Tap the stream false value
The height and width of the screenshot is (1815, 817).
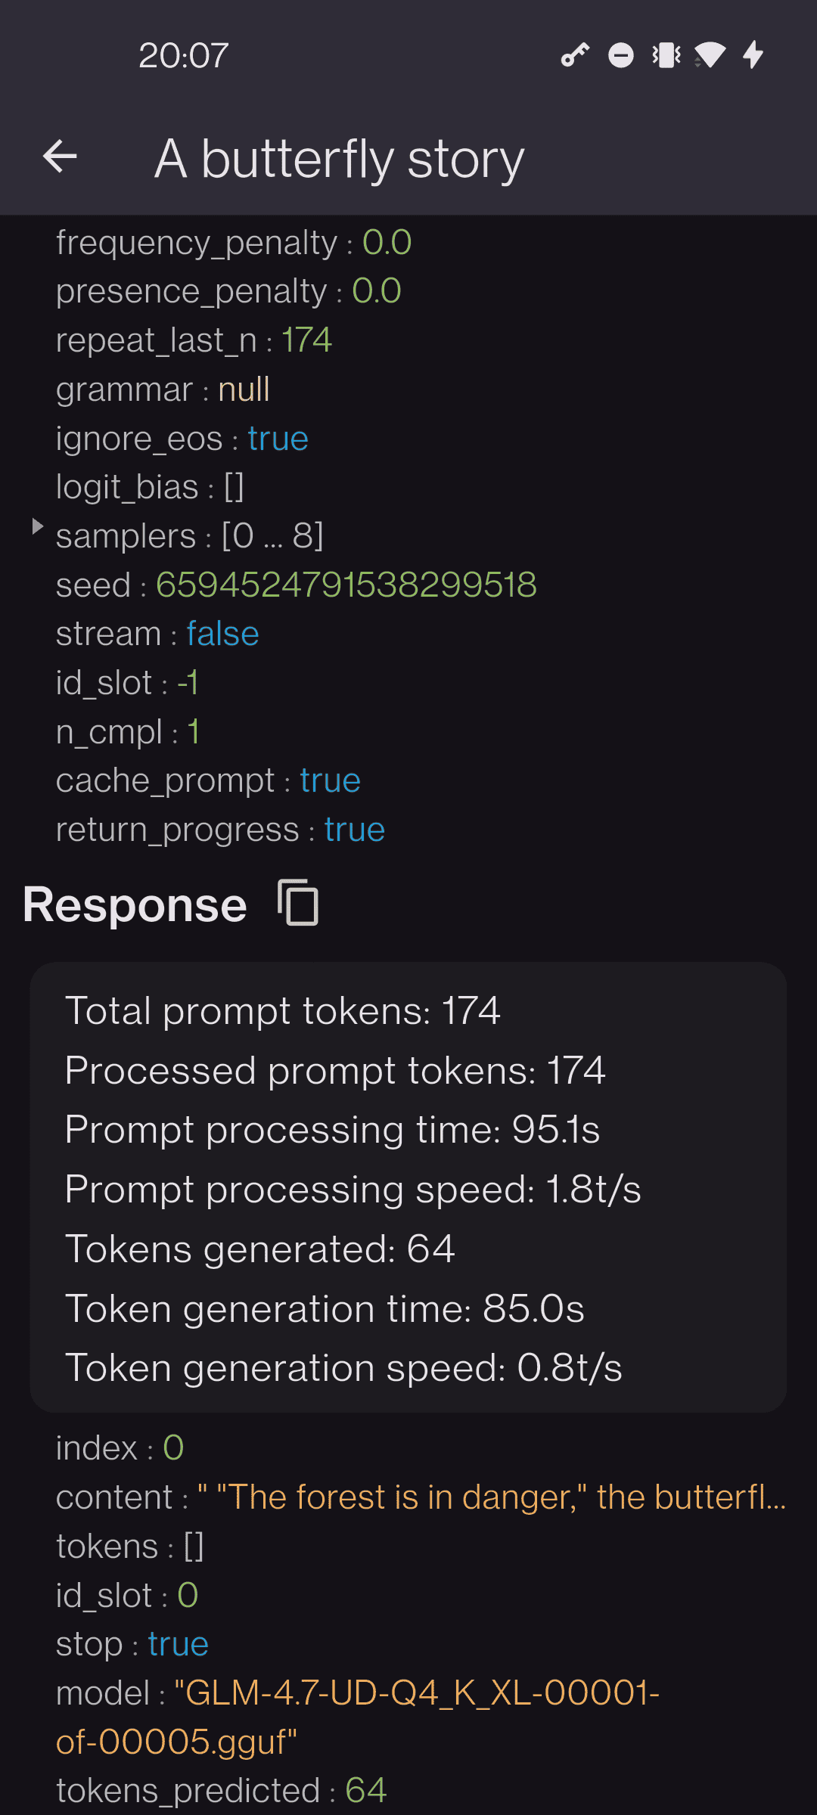(222, 634)
